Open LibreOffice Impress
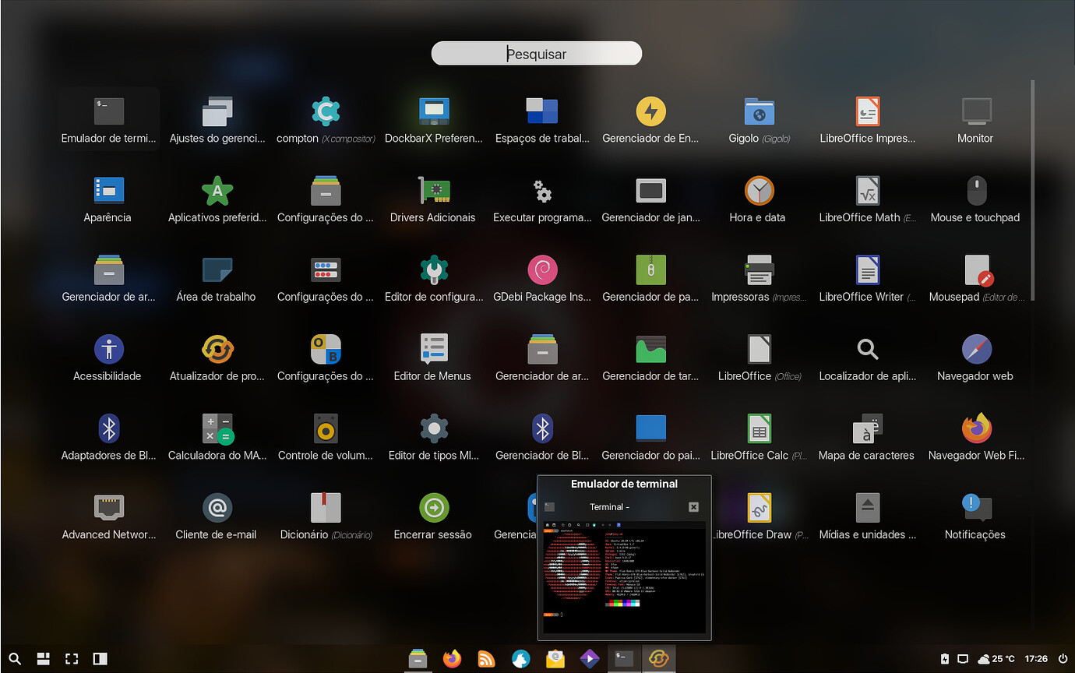This screenshot has height=673, width=1075. [x=867, y=120]
